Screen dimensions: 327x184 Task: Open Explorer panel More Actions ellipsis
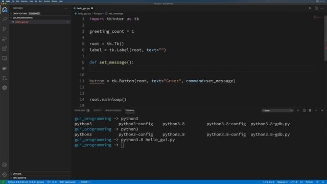click(66, 8)
